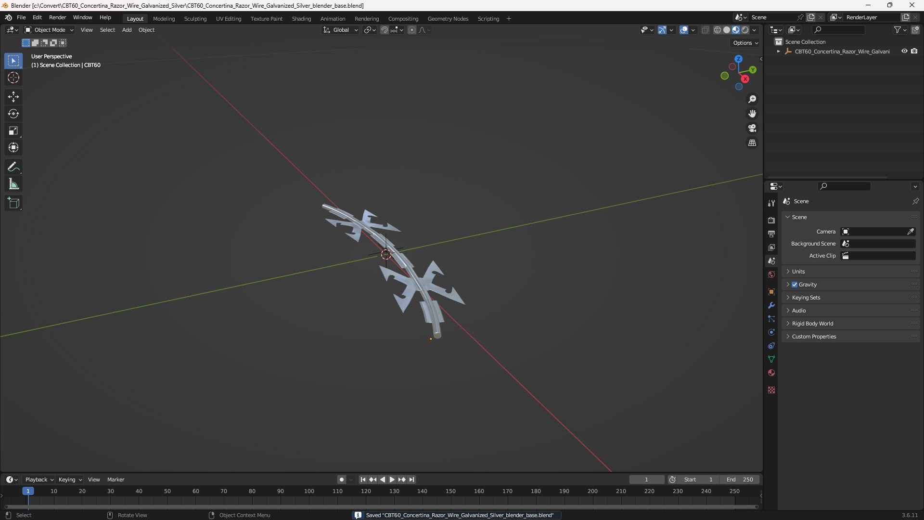This screenshot has width=924, height=520.
Task: Toggle proportional editing
Action: click(x=412, y=30)
